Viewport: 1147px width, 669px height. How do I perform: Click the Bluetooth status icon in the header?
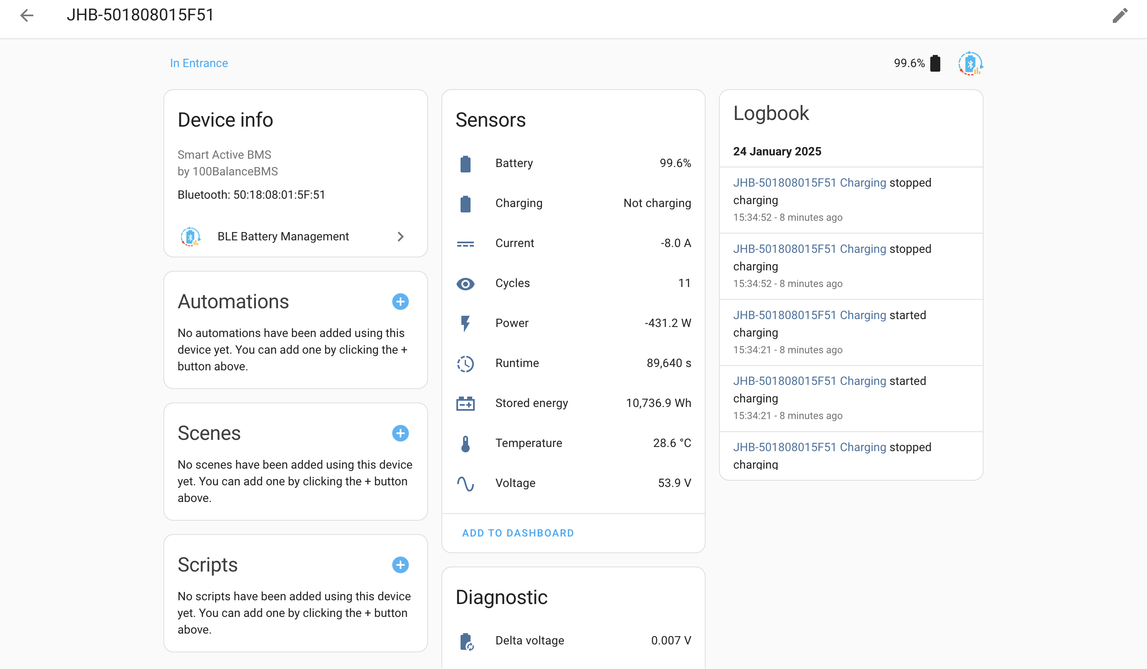tap(970, 64)
